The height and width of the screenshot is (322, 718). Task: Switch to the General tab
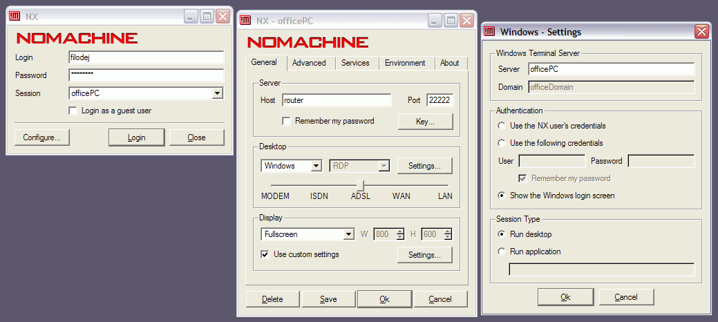coord(264,63)
